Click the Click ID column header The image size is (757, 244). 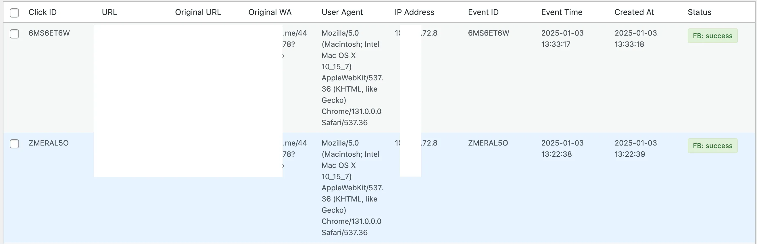coord(42,12)
